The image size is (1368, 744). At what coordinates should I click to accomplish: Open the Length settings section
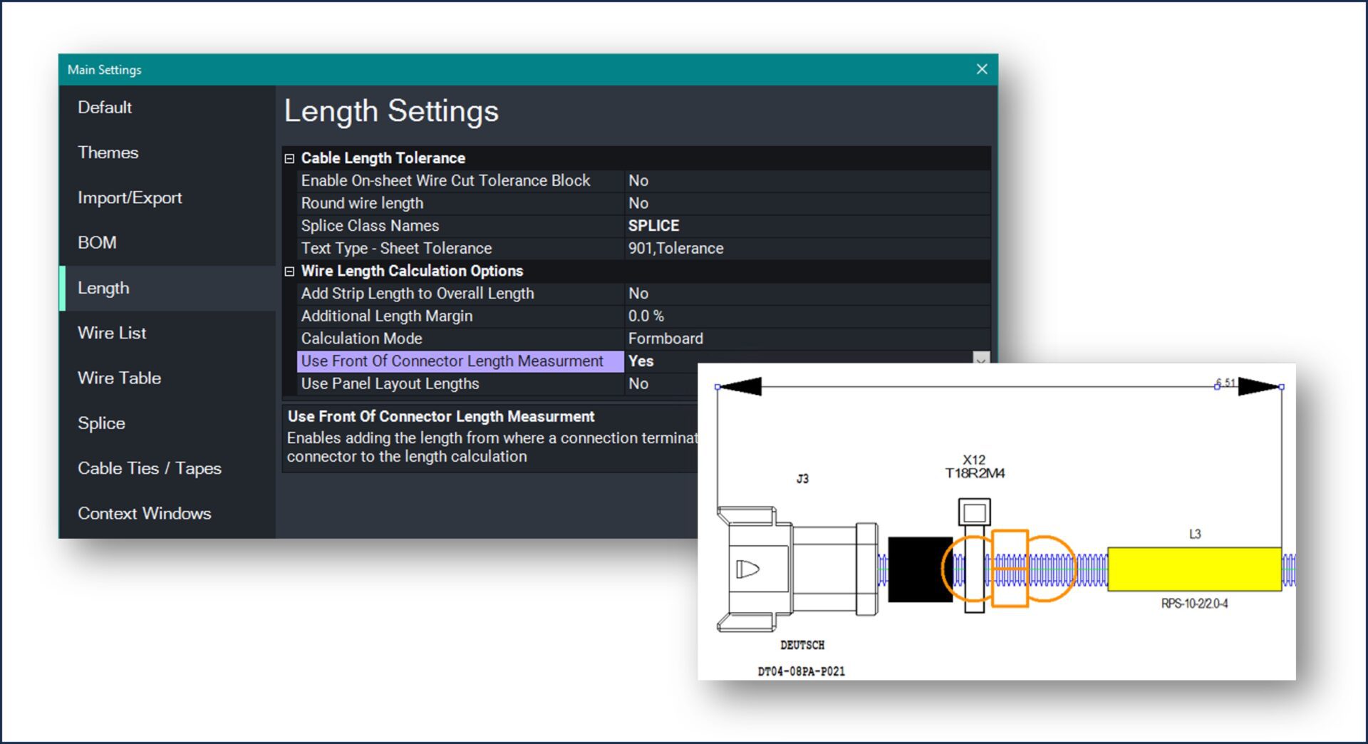coord(104,288)
